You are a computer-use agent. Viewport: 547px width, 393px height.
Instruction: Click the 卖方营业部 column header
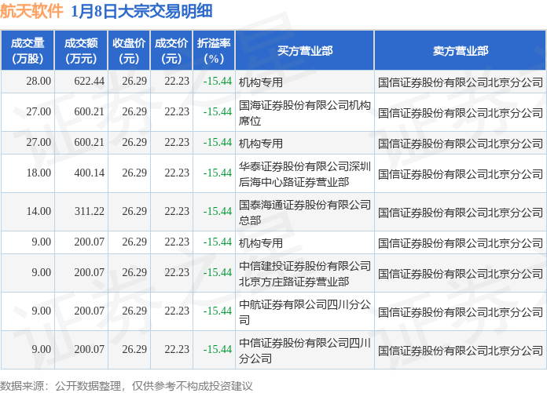[460, 50]
